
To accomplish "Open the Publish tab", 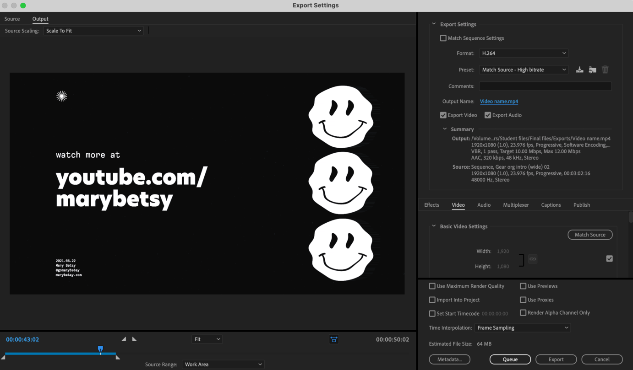I will (x=582, y=205).
